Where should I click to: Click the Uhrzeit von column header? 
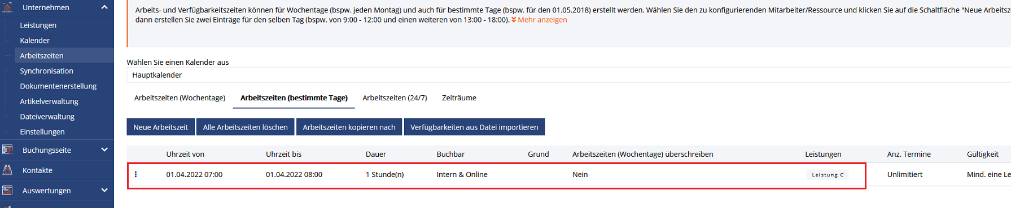pos(185,154)
